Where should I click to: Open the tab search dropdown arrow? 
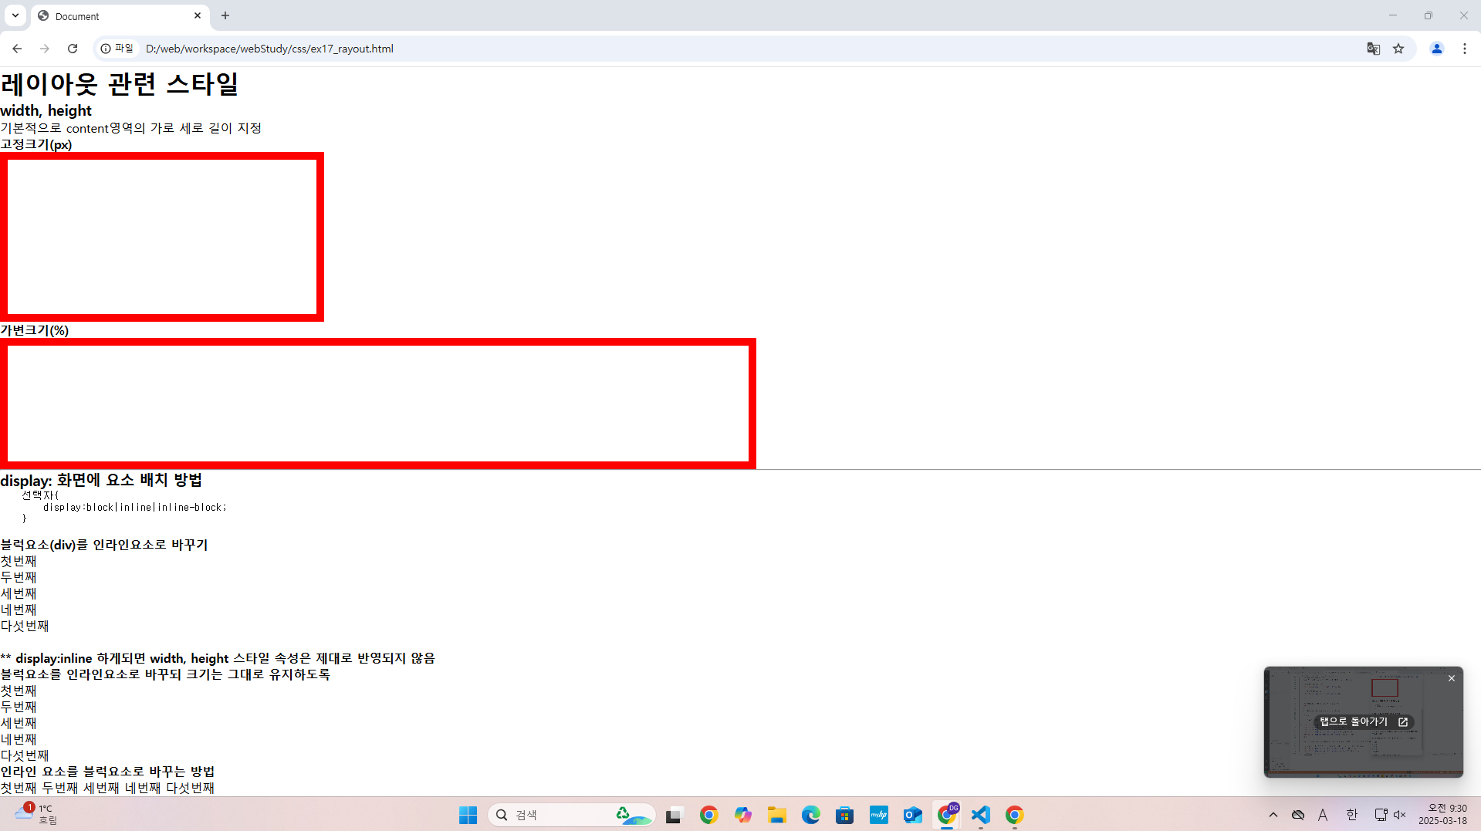(x=15, y=15)
